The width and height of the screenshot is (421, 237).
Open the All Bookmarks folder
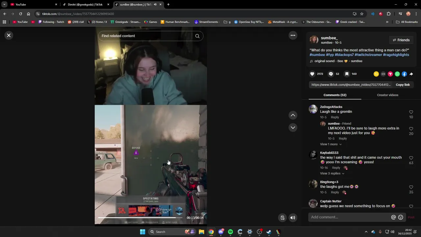pyautogui.click(x=407, y=22)
